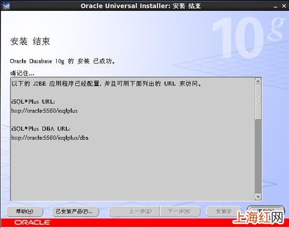This screenshot has width=289, height=228.
Task: Click the disabled 上一步(B) back button
Action: (134, 211)
